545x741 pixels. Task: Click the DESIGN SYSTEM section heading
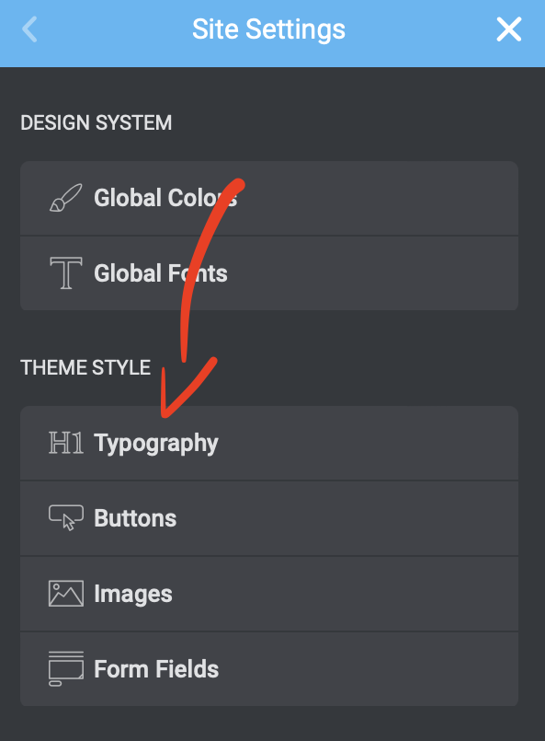point(97,122)
